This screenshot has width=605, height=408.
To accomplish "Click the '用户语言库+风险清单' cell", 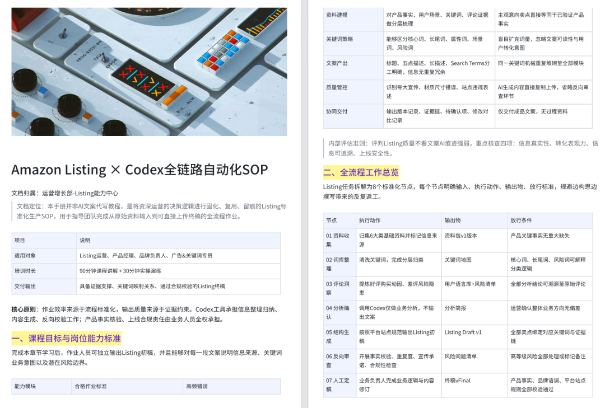I will (x=474, y=288).
